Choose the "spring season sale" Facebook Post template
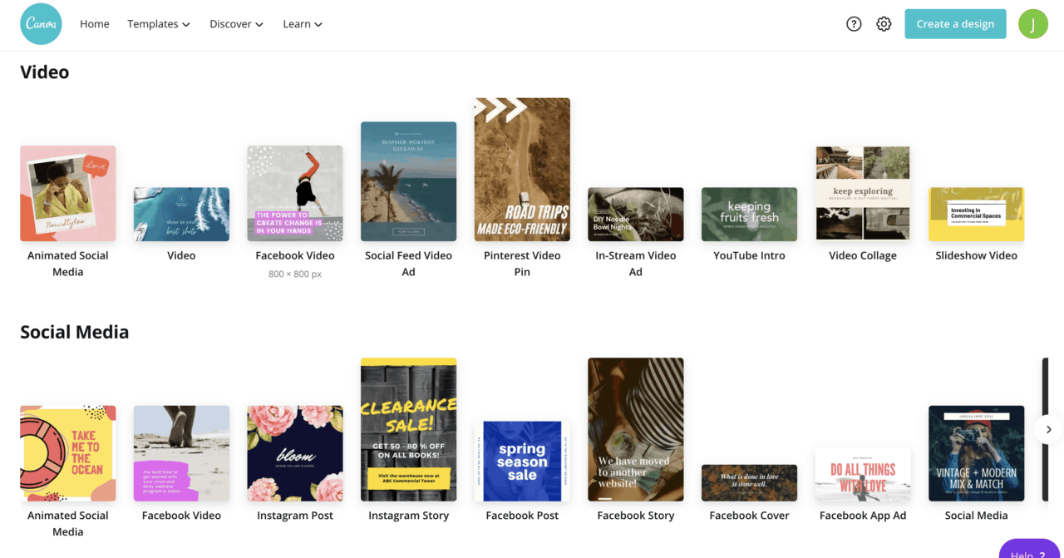This screenshot has height=558, width=1064. click(522, 462)
